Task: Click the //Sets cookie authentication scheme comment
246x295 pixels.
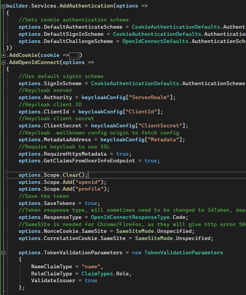Action: (x=74, y=20)
